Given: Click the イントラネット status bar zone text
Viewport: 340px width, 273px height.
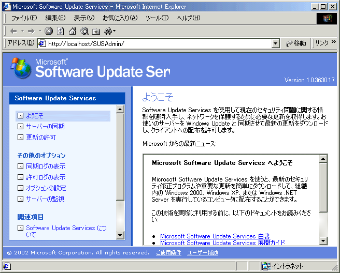Looking at the screenshot, I should (x=287, y=266).
